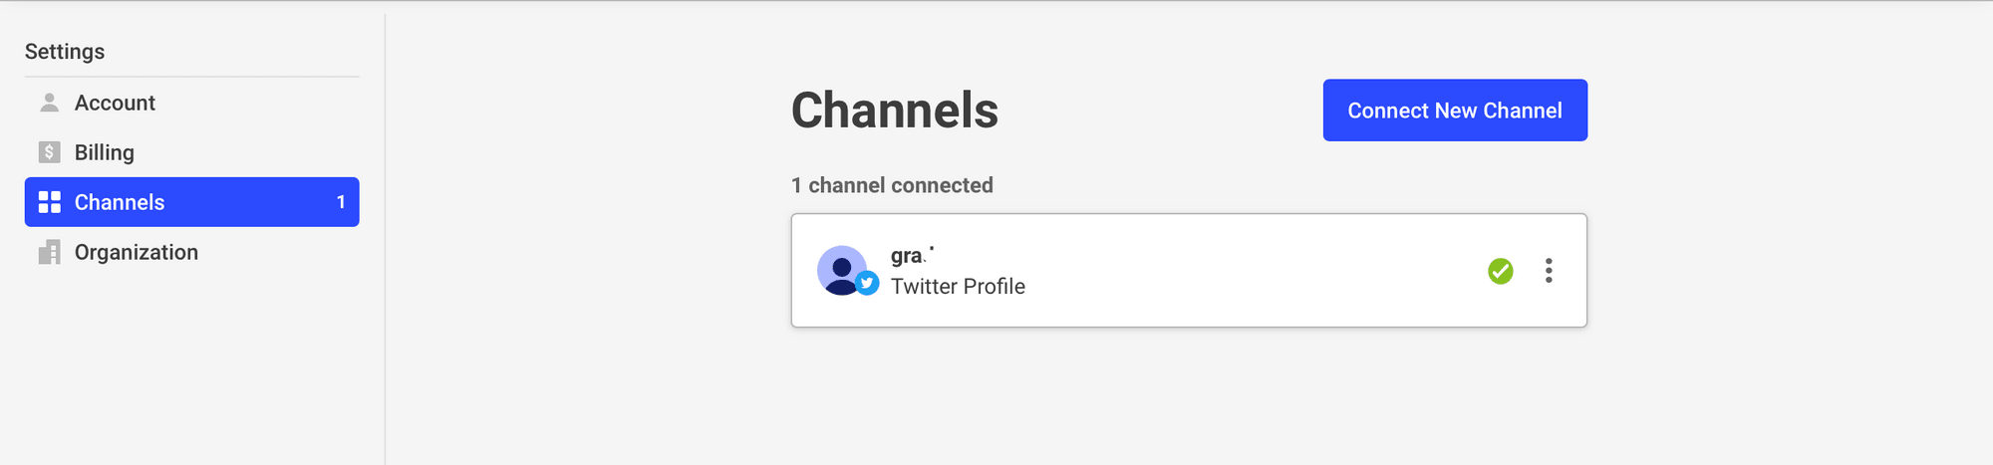The height and width of the screenshot is (465, 1993).
Task: Select the Channels sidebar item
Action: tap(191, 202)
